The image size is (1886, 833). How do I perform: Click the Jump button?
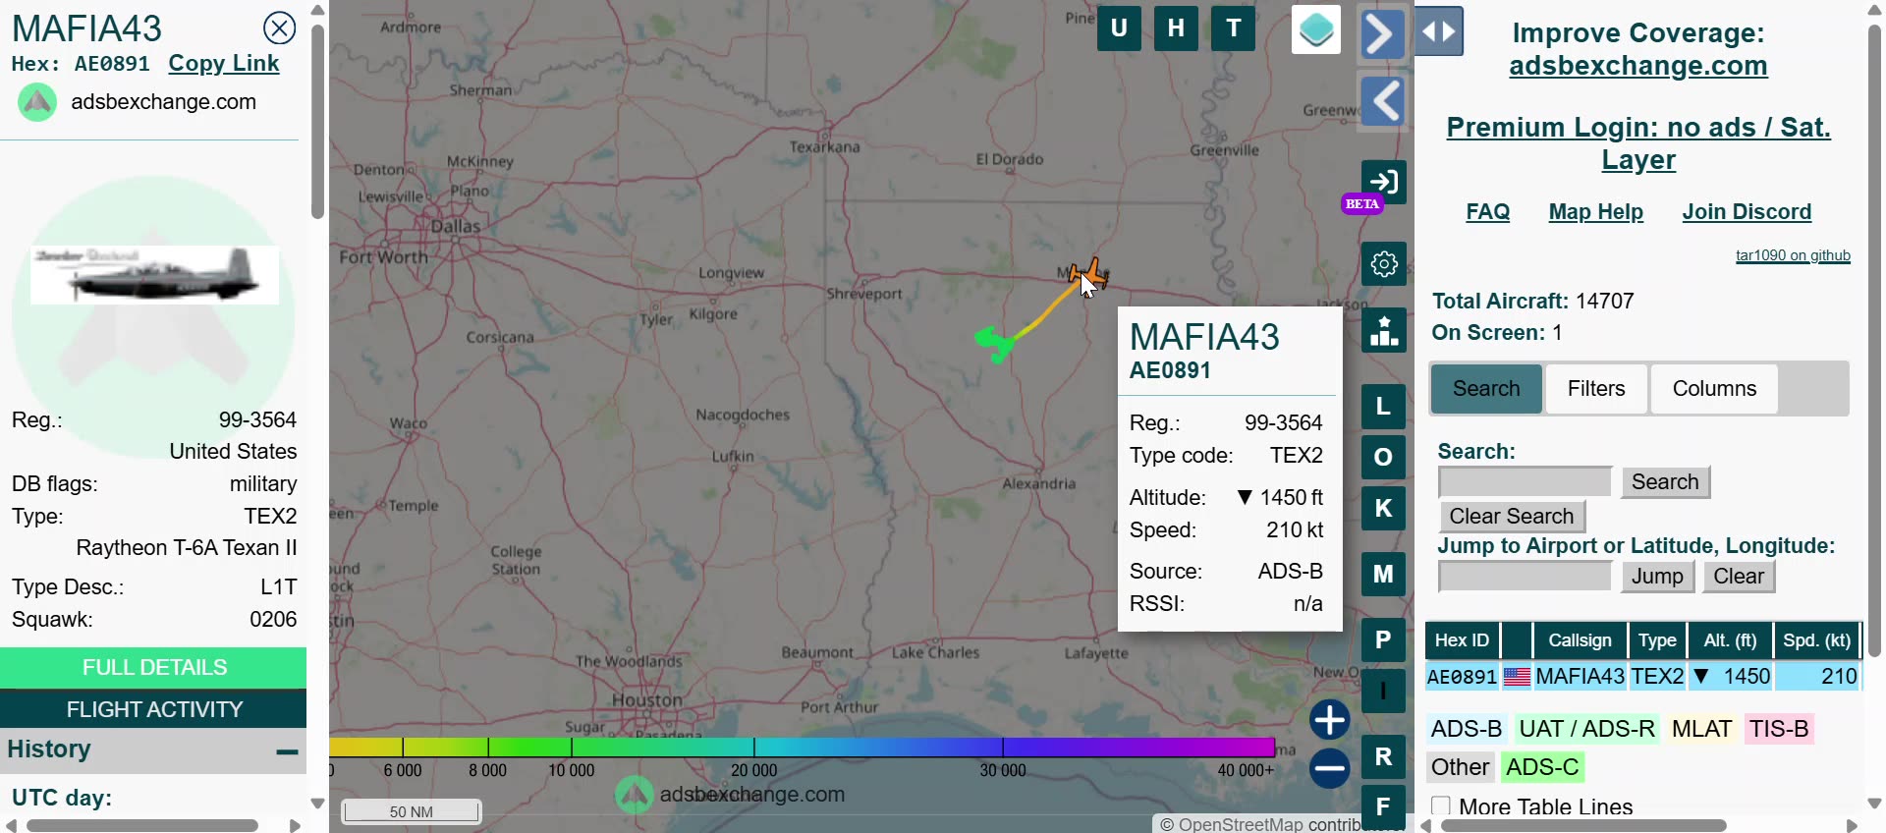click(x=1657, y=577)
